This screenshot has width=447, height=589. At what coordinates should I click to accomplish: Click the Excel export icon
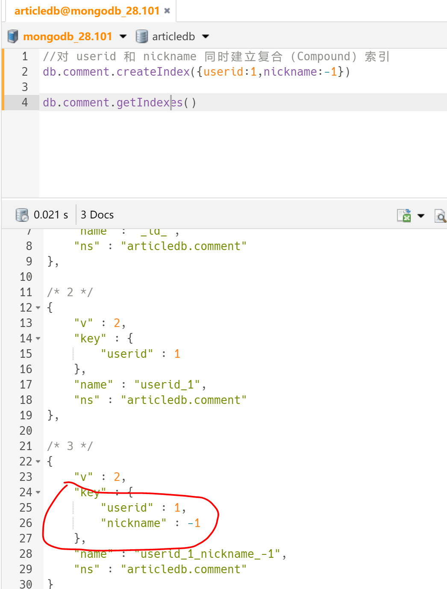pos(404,215)
